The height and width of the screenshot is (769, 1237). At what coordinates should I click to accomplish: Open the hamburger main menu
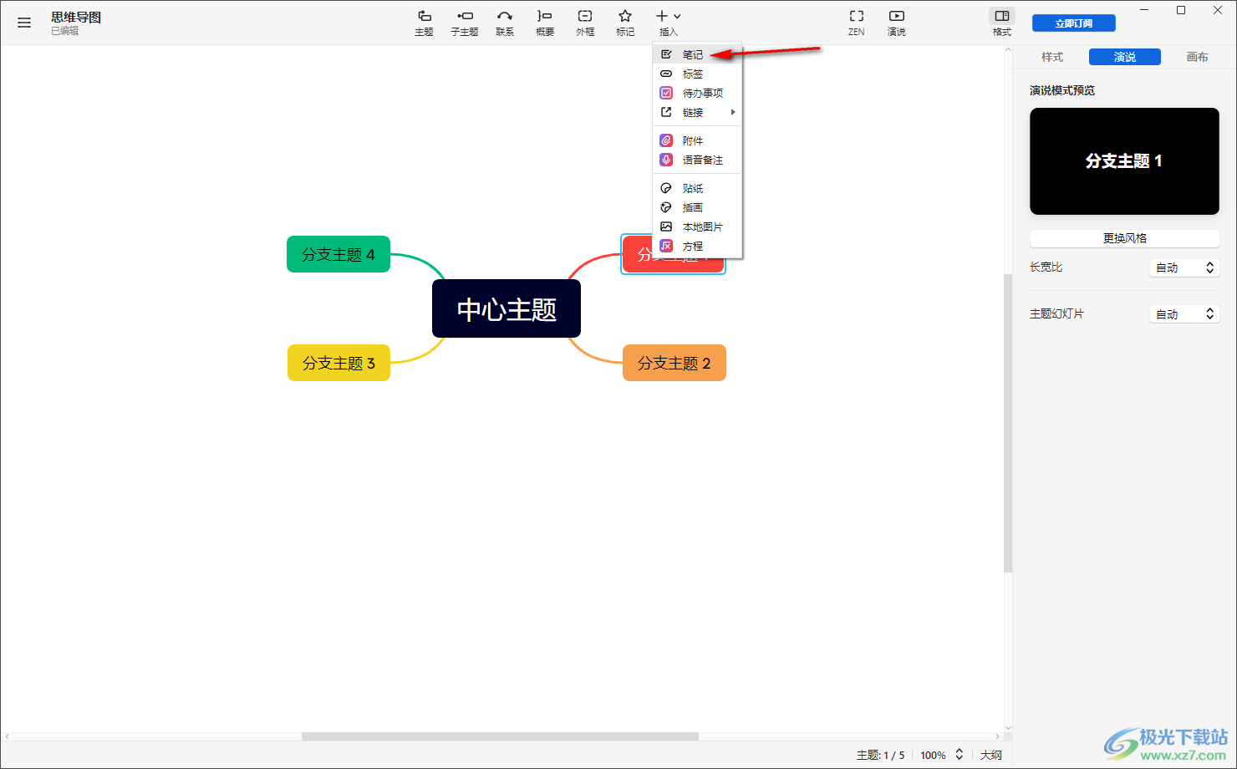24,23
